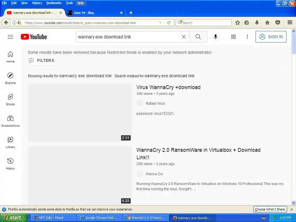Open the YouTube hamburger guide menu
This screenshot has width=296, height=222.
10,37
